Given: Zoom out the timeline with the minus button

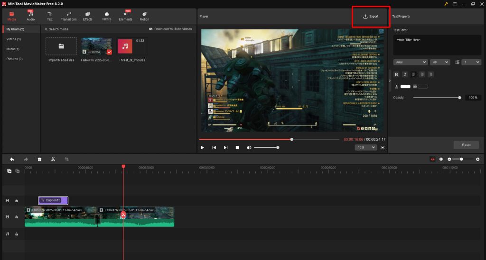Looking at the screenshot, I should [449, 159].
